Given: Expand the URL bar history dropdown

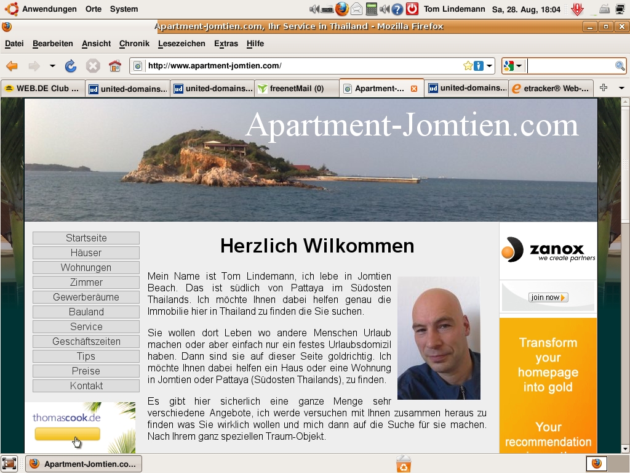Looking at the screenshot, I should (x=489, y=66).
